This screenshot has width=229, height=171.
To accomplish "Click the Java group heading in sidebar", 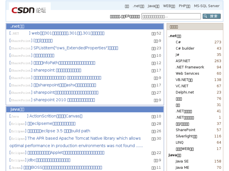I will [x=175, y=155].
